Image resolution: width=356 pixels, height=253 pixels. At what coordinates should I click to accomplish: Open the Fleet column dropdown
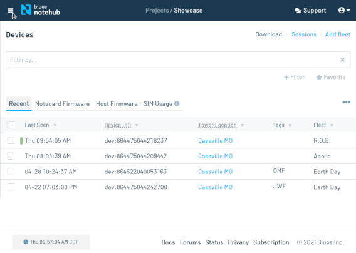click(332, 125)
